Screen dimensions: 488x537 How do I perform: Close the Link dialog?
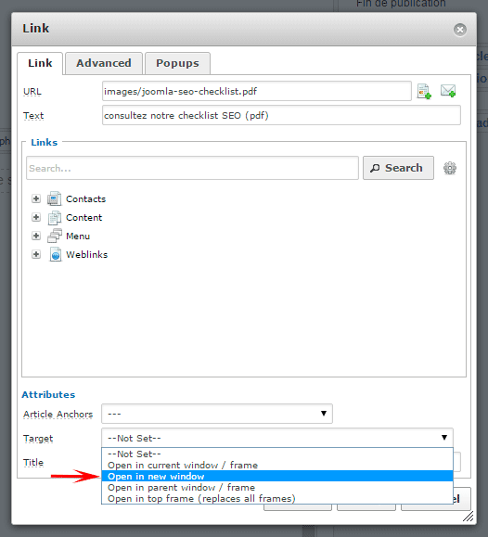pyautogui.click(x=460, y=30)
